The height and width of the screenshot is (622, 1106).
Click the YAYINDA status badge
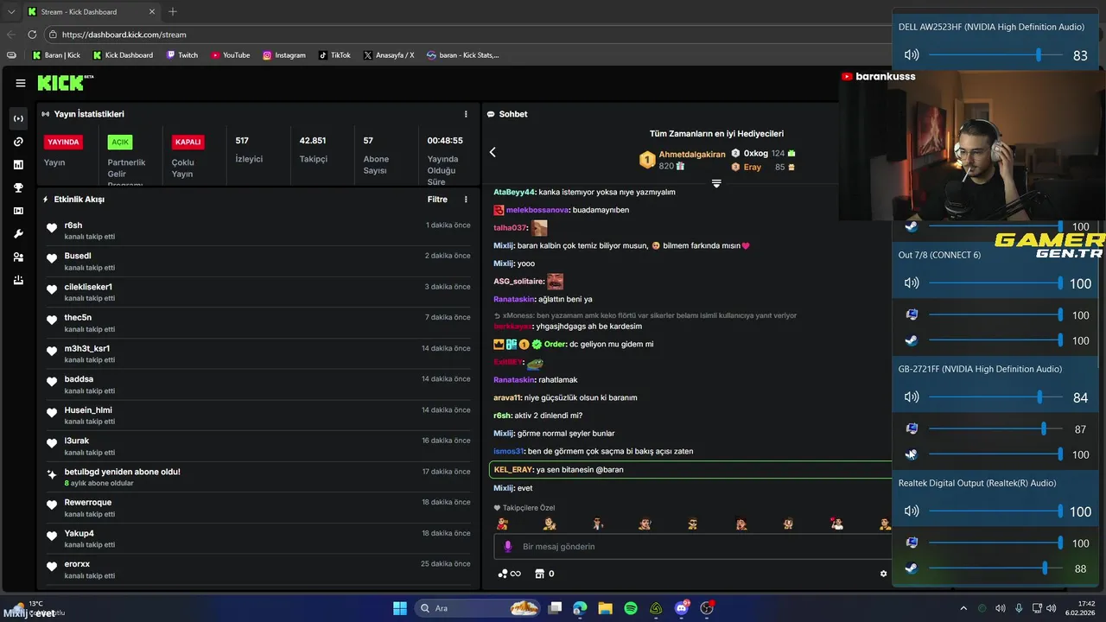63,142
